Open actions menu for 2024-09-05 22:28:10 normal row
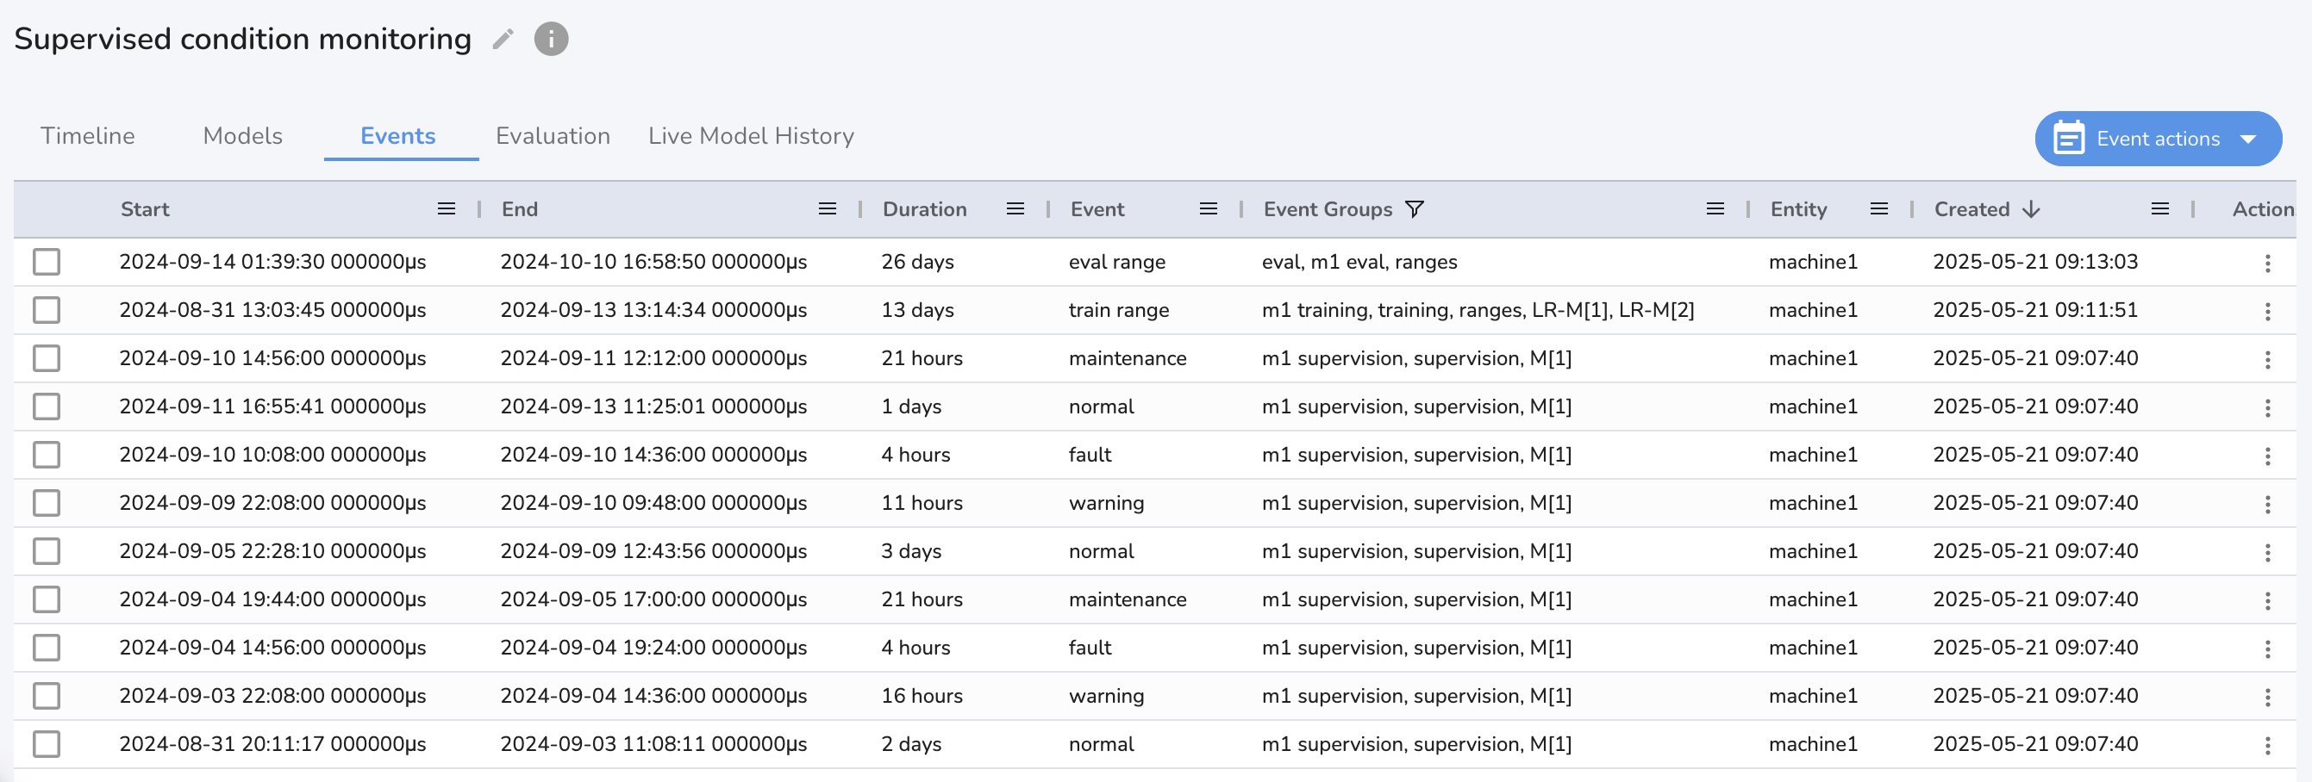2312x782 pixels. (x=2267, y=553)
